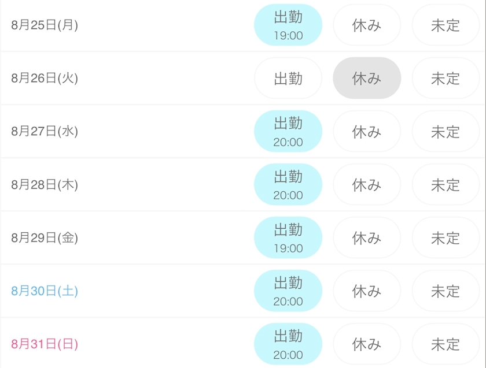Select 出勤 20:00 for 8月30日(土)
This screenshot has height=368, width=486.
(288, 291)
